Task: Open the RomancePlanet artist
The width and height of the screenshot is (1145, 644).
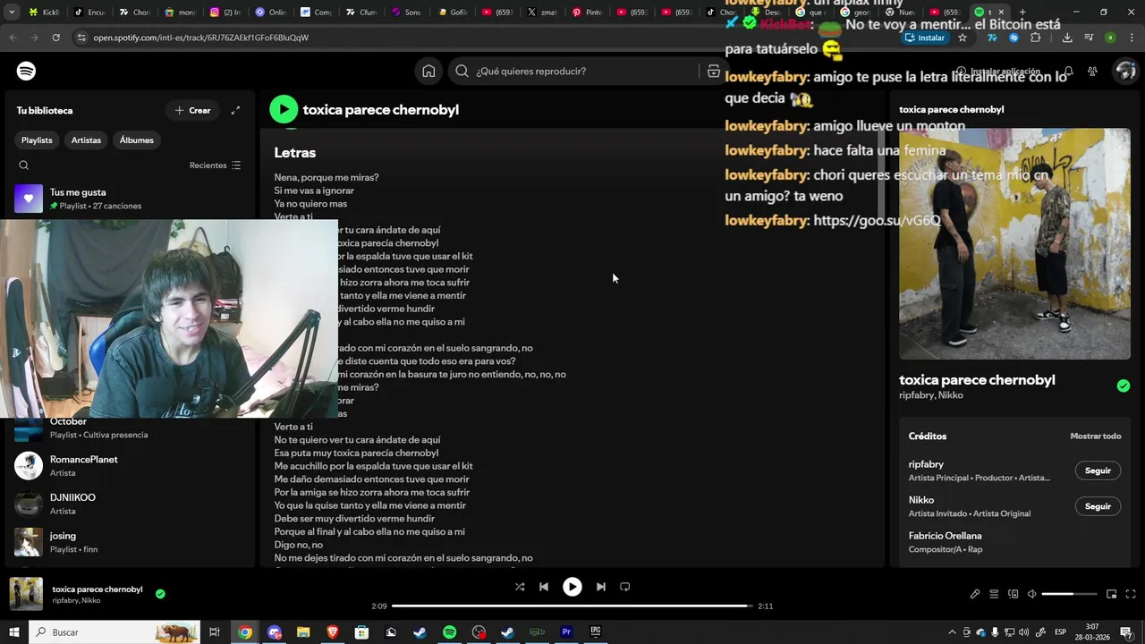Action: [129, 466]
